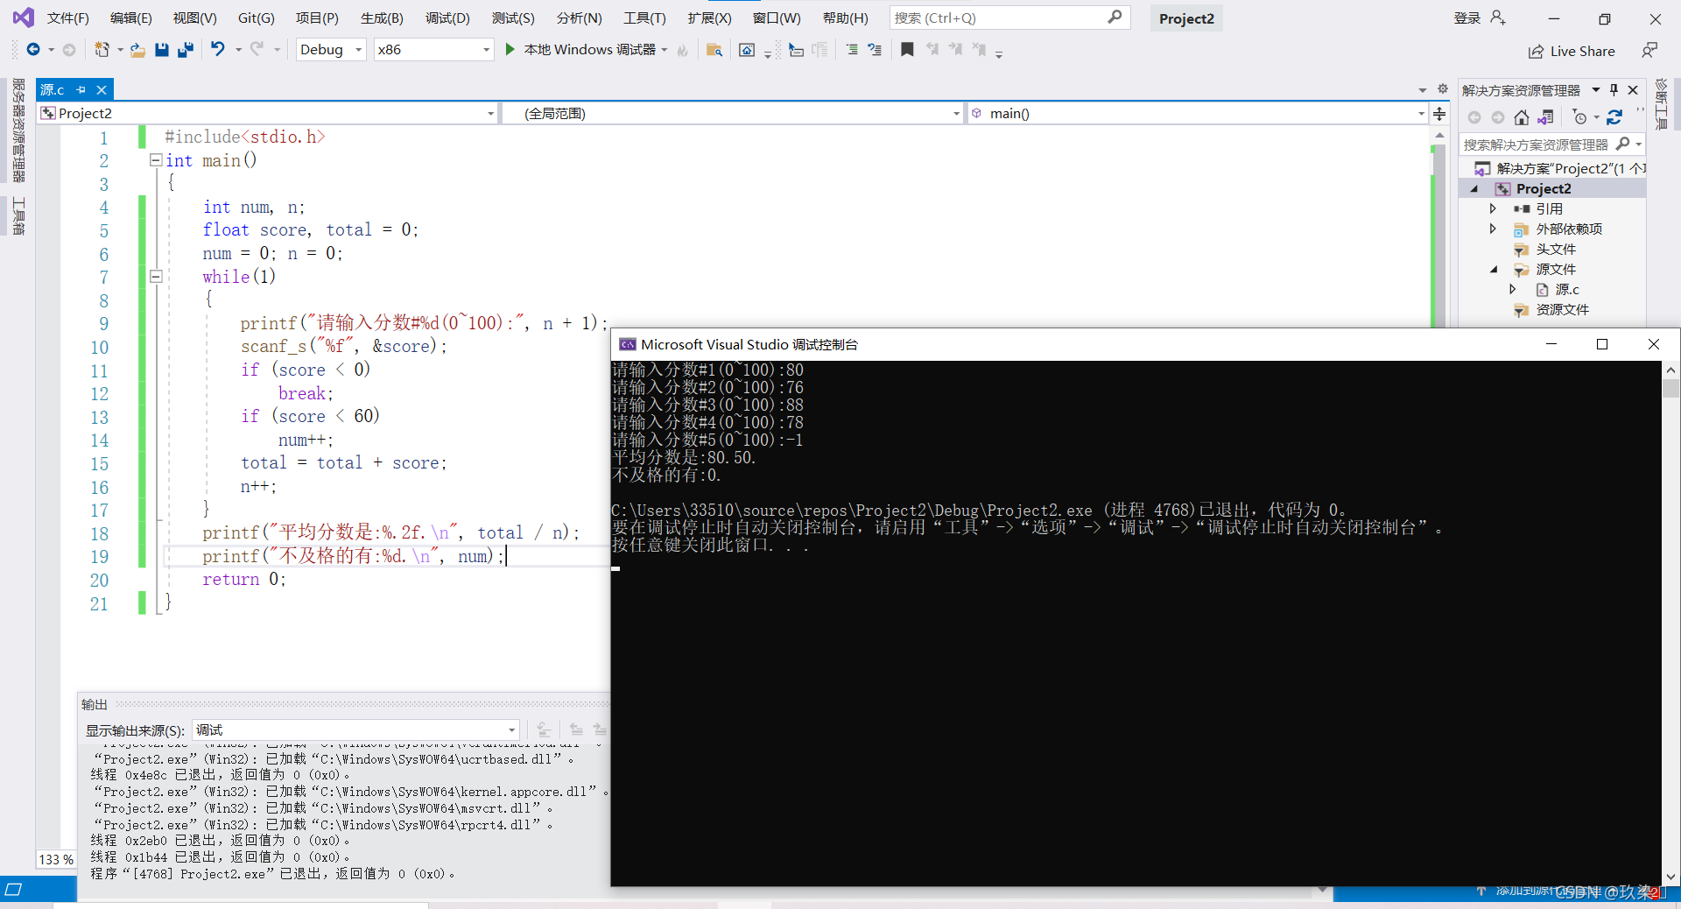
Task: Click the sign-in account icon
Action: 1498,18
